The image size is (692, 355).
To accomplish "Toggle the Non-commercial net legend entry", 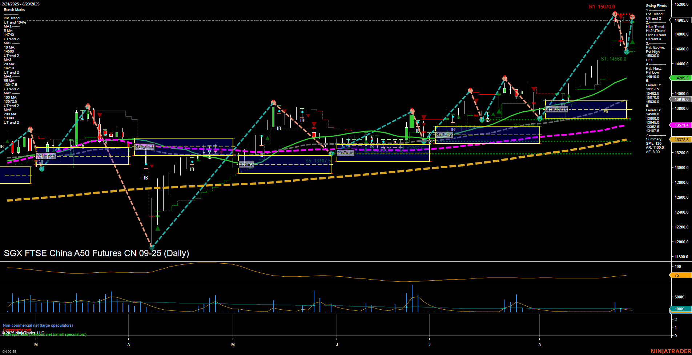I will pos(37,325).
